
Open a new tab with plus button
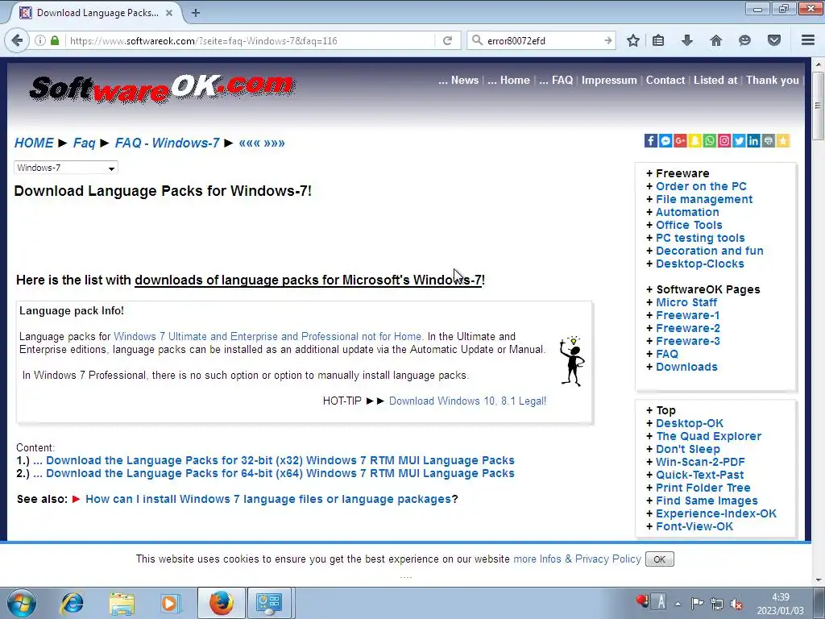(x=196, y=13)
